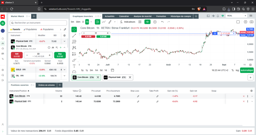Expand GOLD CFD row in Market Watch

(x=64, y=69)
